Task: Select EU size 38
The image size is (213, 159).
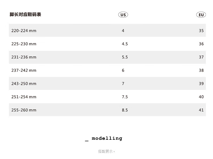Action: (x=201, y=70)
